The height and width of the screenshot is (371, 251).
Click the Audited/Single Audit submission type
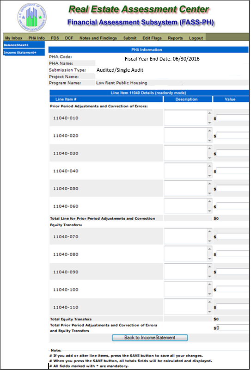click(120, 70)
